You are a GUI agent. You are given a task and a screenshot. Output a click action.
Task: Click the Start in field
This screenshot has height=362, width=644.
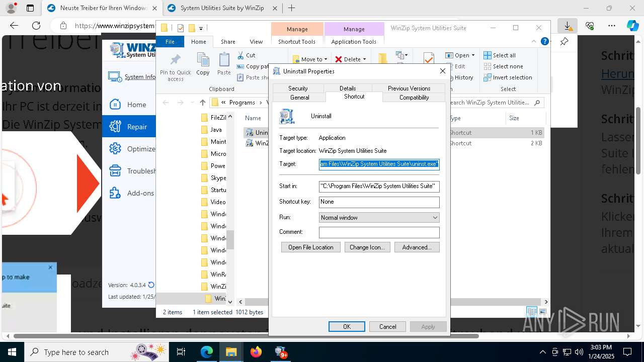click(x=379, y=187)
